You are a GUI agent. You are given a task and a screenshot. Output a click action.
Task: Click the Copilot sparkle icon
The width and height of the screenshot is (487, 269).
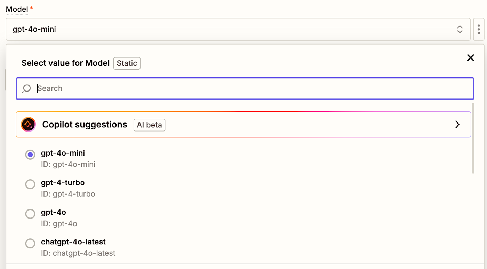(28, 124)
